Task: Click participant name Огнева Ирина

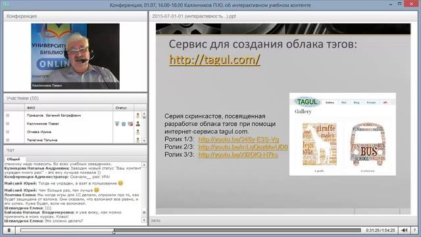Action: (39, 132)
